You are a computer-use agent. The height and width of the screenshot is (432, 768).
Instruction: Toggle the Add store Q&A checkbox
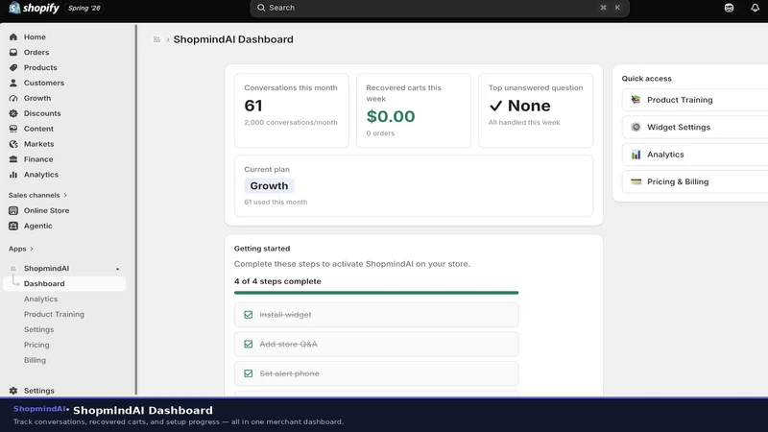coord(249,344)
